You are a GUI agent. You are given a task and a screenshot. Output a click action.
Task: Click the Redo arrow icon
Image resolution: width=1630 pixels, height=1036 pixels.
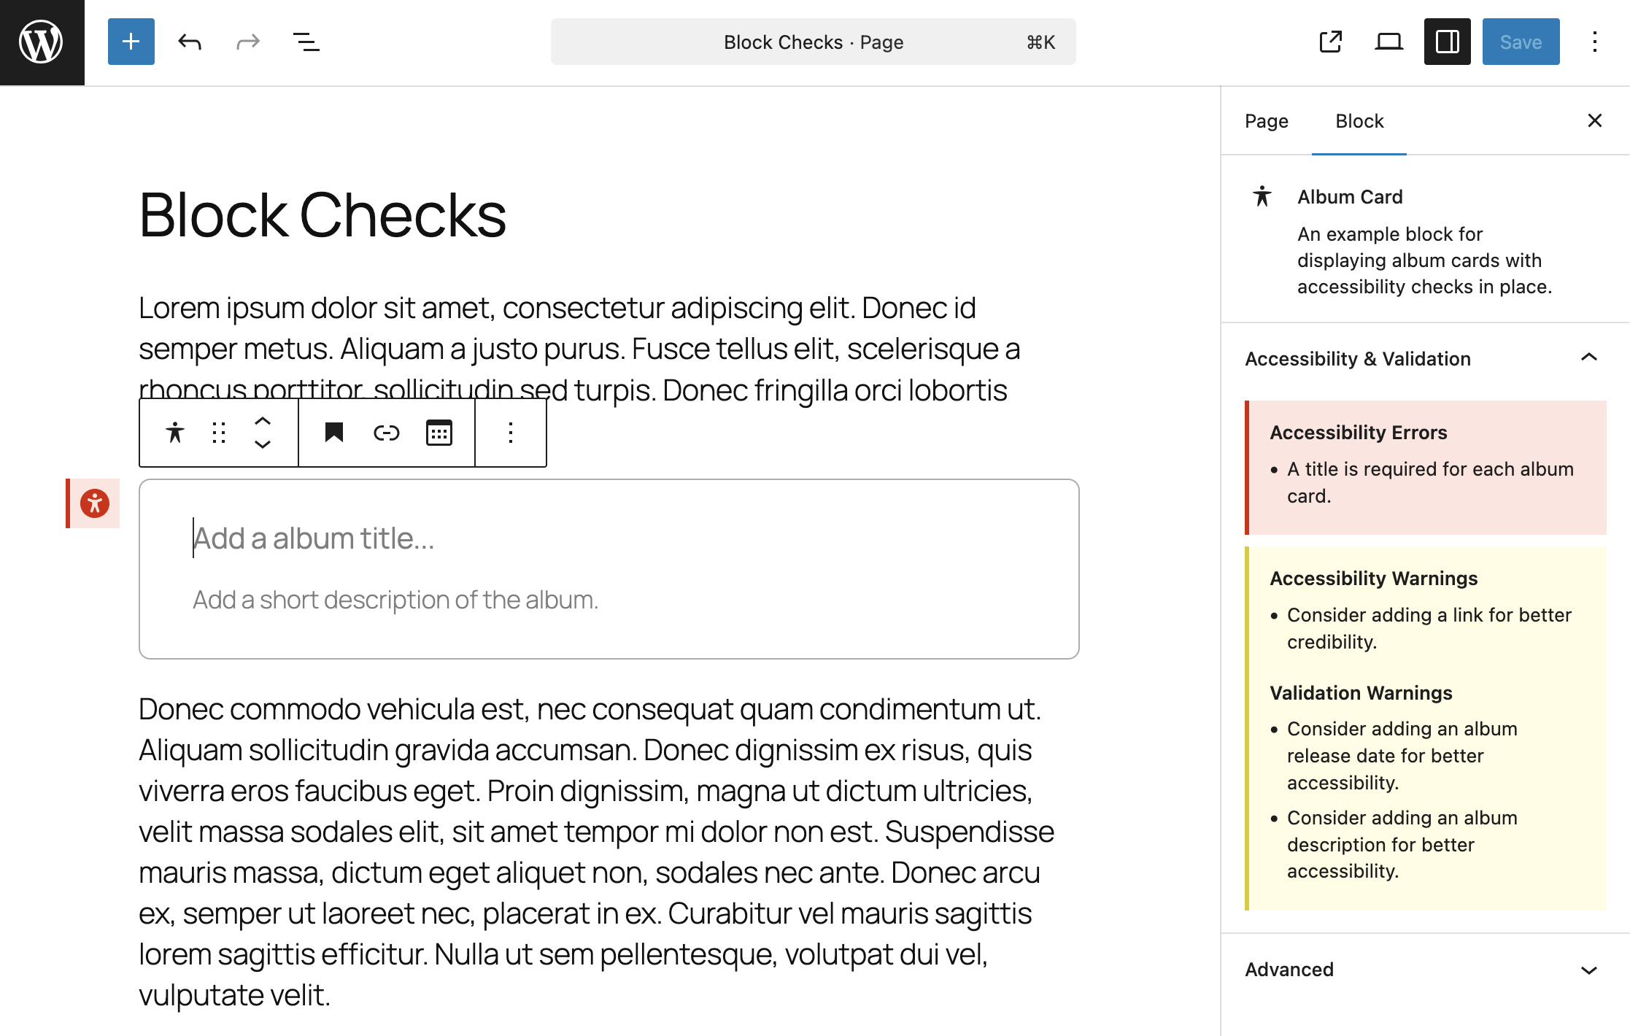247,42
